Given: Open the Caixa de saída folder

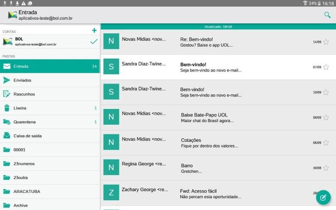Looking at the screenshot, I should tap(50, 136).
